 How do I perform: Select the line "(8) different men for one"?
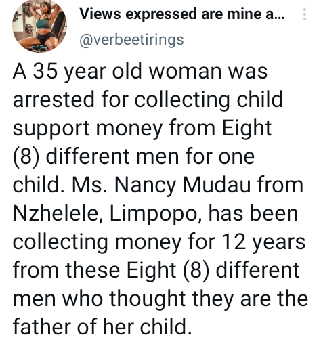tap(134, 157)
